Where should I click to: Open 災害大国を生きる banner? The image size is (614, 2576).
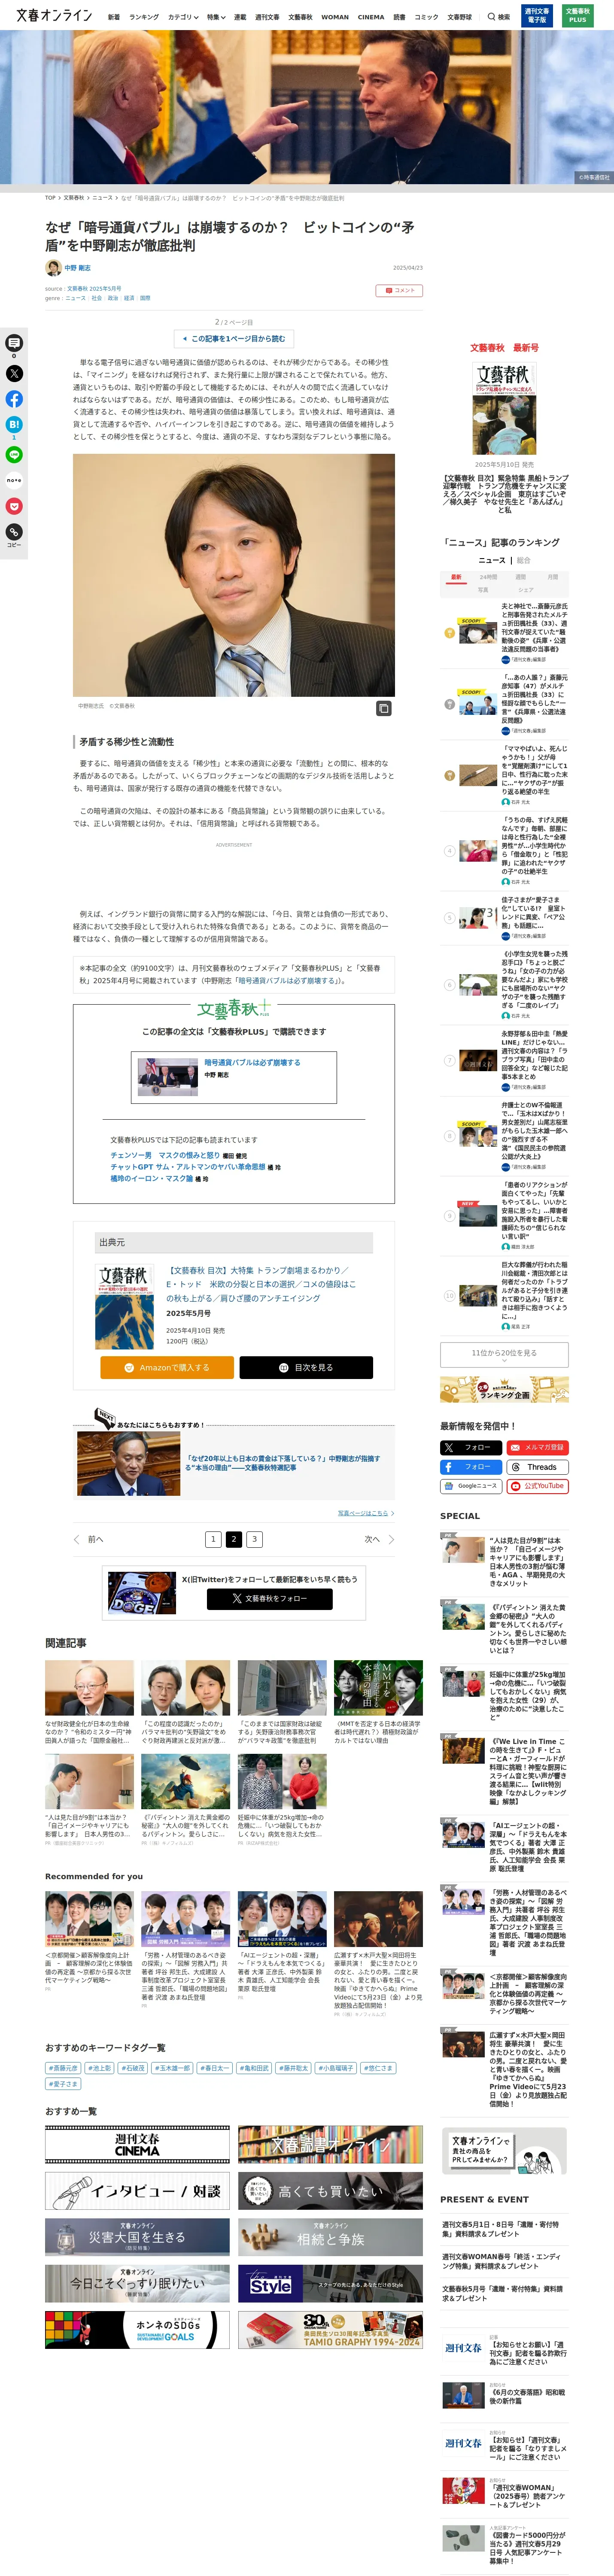(x=137, y=2237)
